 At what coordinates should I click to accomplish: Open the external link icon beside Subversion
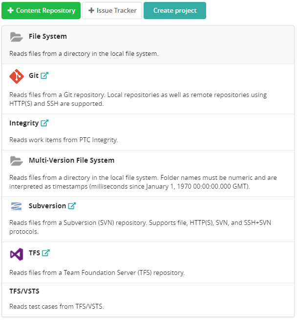(x=72, y=206)
